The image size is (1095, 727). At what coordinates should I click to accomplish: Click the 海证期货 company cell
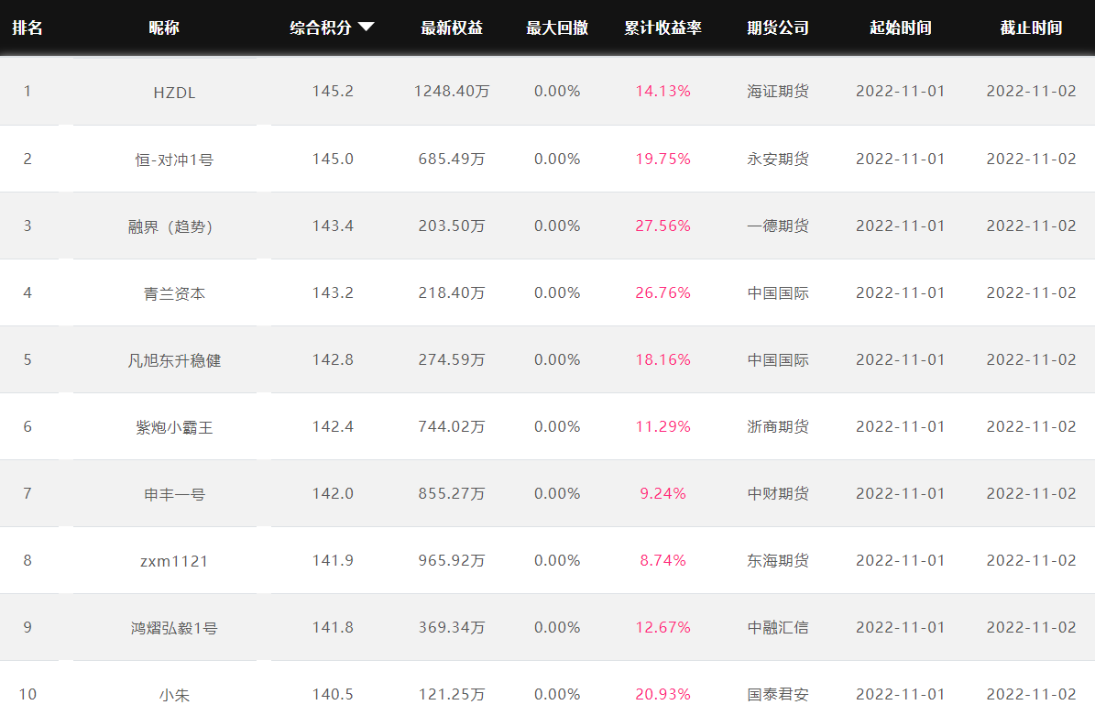tap(778, 92)
